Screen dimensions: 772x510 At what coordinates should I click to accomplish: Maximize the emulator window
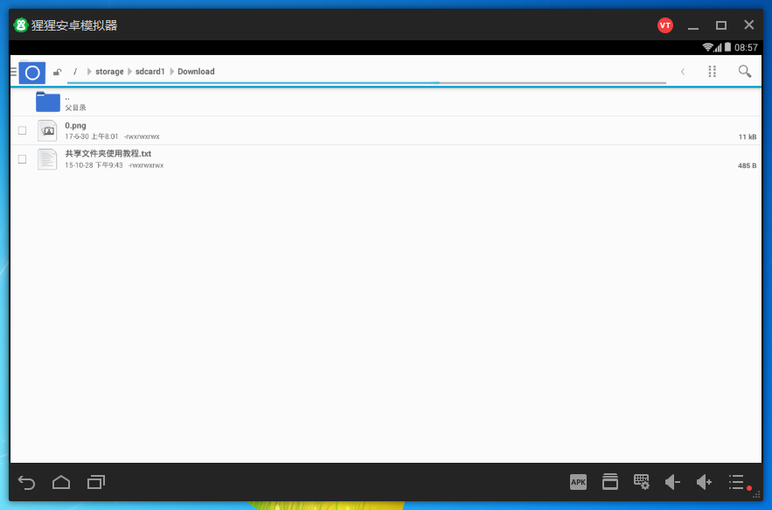pyautogui.click(x=721, y=25)
